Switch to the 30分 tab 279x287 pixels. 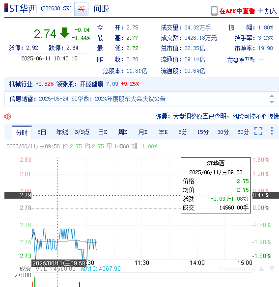pos(223,132)
